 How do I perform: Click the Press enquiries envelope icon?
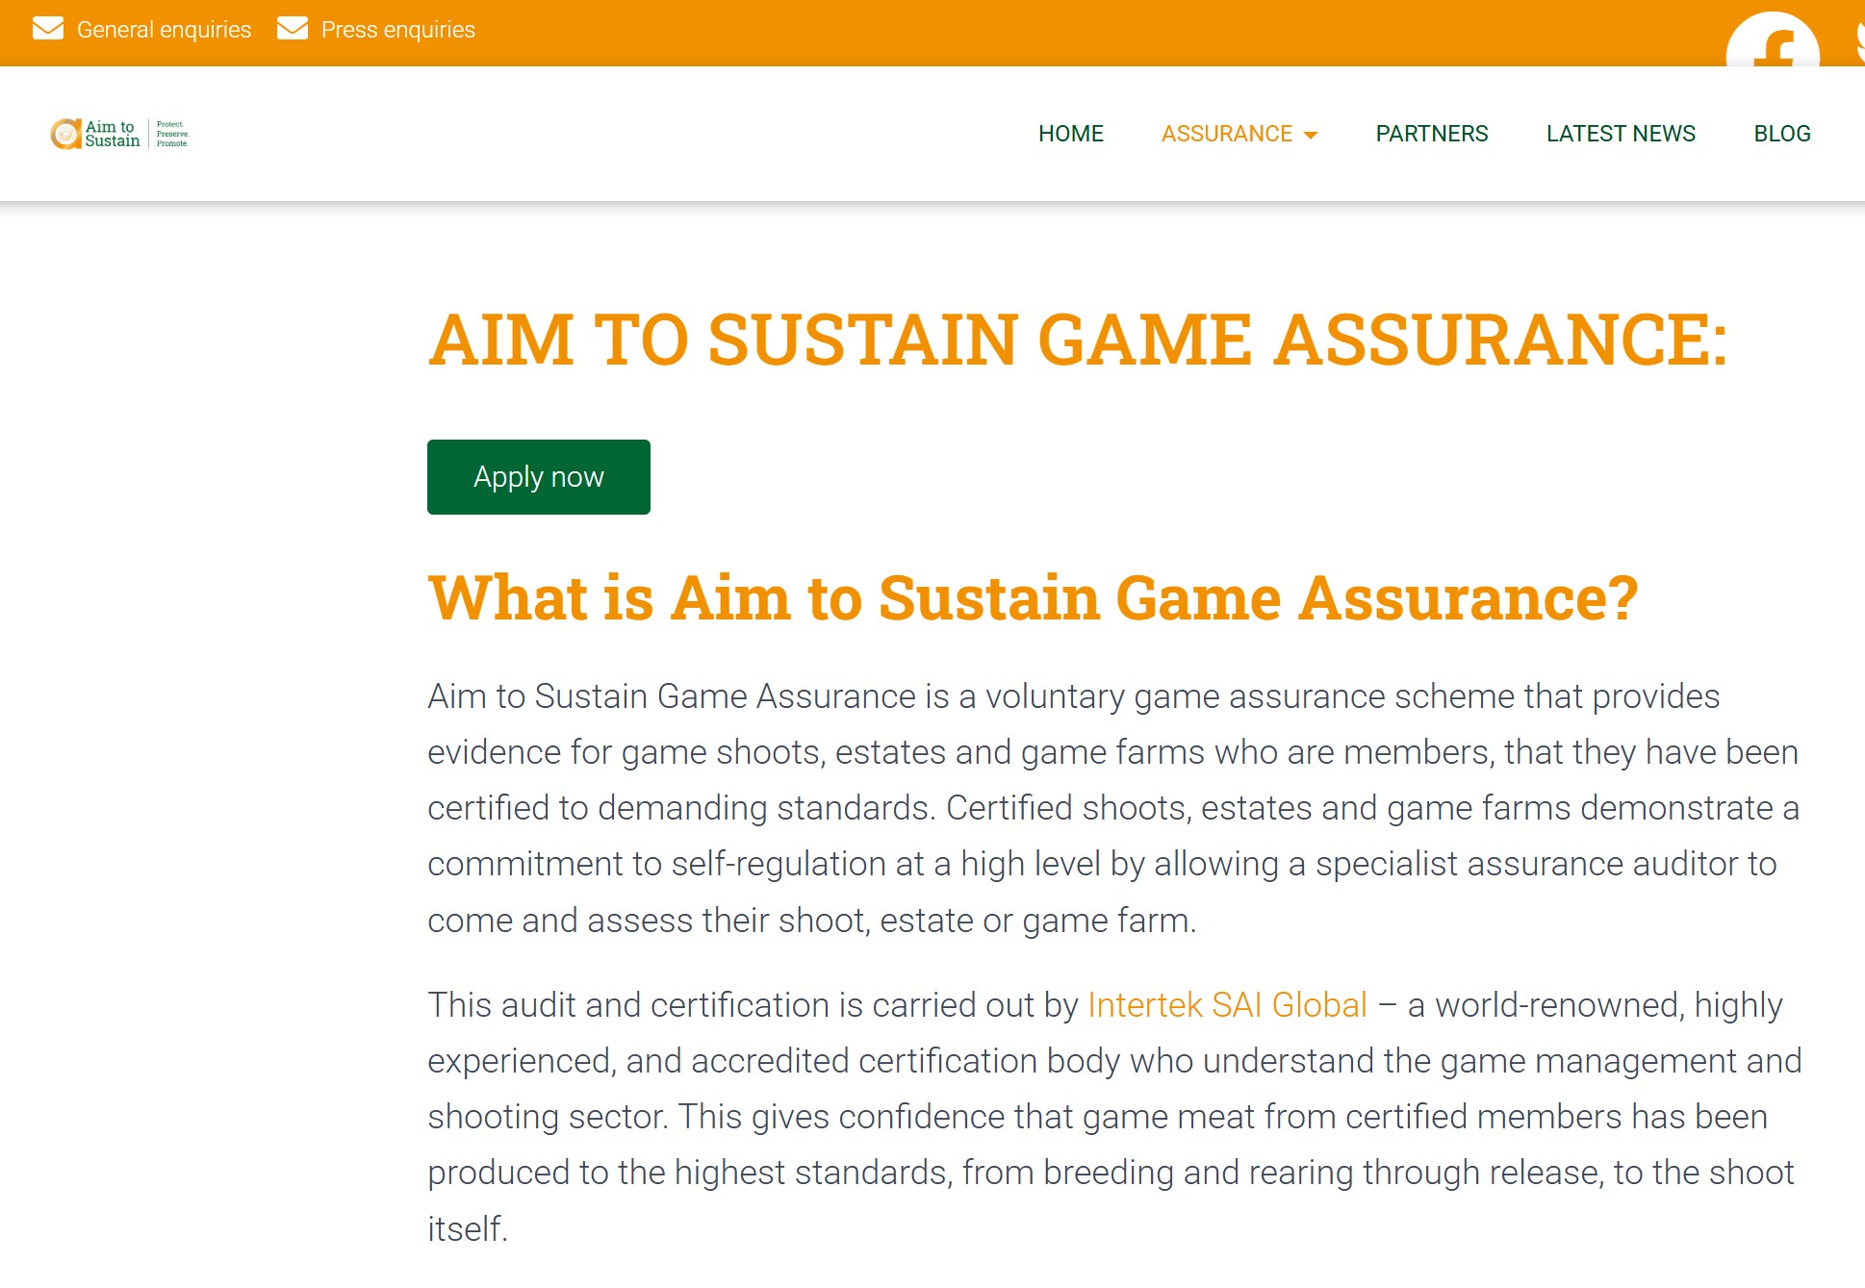(x=293, y=29)
